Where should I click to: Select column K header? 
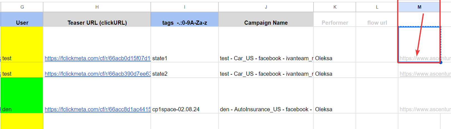tap(335, 7)
